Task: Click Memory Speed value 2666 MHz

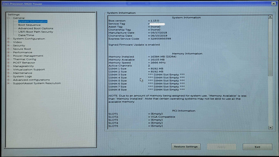Action: [x=158, y=63]
